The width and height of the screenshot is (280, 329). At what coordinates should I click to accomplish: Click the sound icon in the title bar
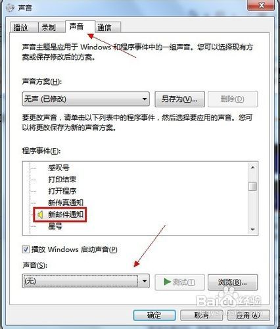10,8
